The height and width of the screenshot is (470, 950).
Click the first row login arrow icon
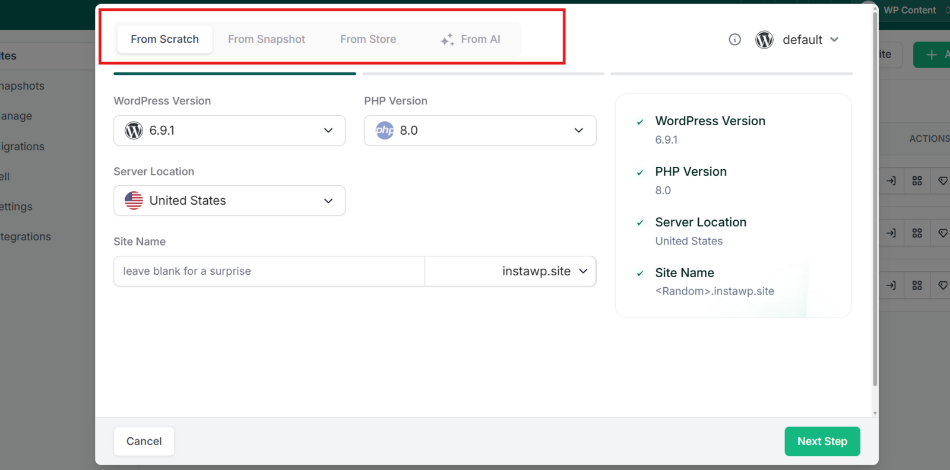click(x=891, y=181)
